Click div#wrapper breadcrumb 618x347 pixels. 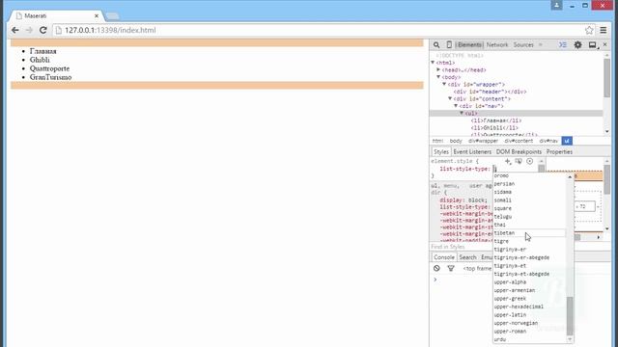coord(483,141)
